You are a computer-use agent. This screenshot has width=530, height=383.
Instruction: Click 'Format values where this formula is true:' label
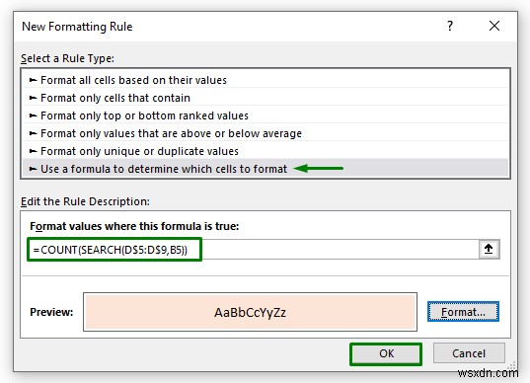[134, 226]
